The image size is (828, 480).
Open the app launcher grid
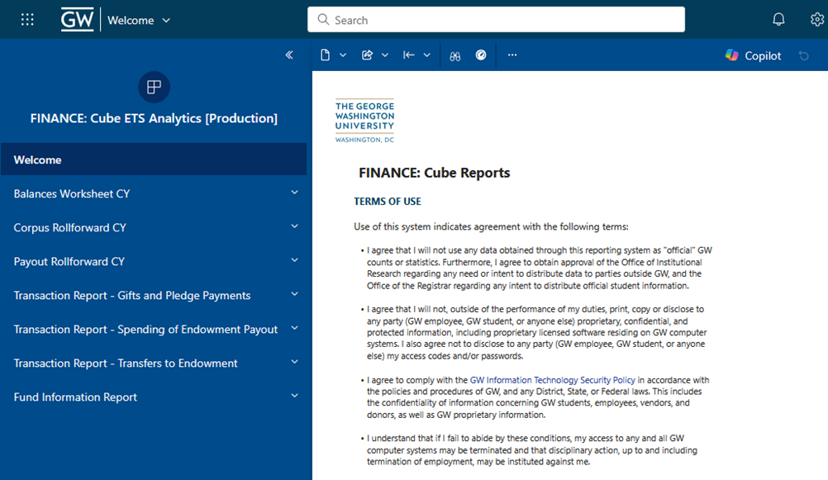click(x=27, y=20)
